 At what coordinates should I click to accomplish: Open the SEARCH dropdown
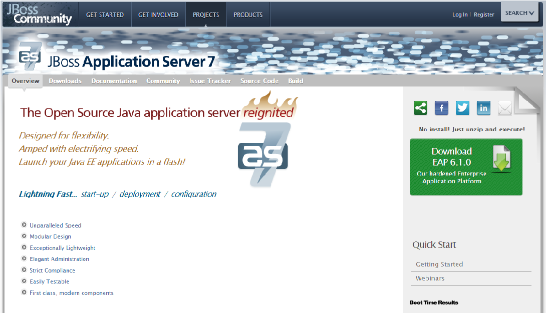point(519,12)
